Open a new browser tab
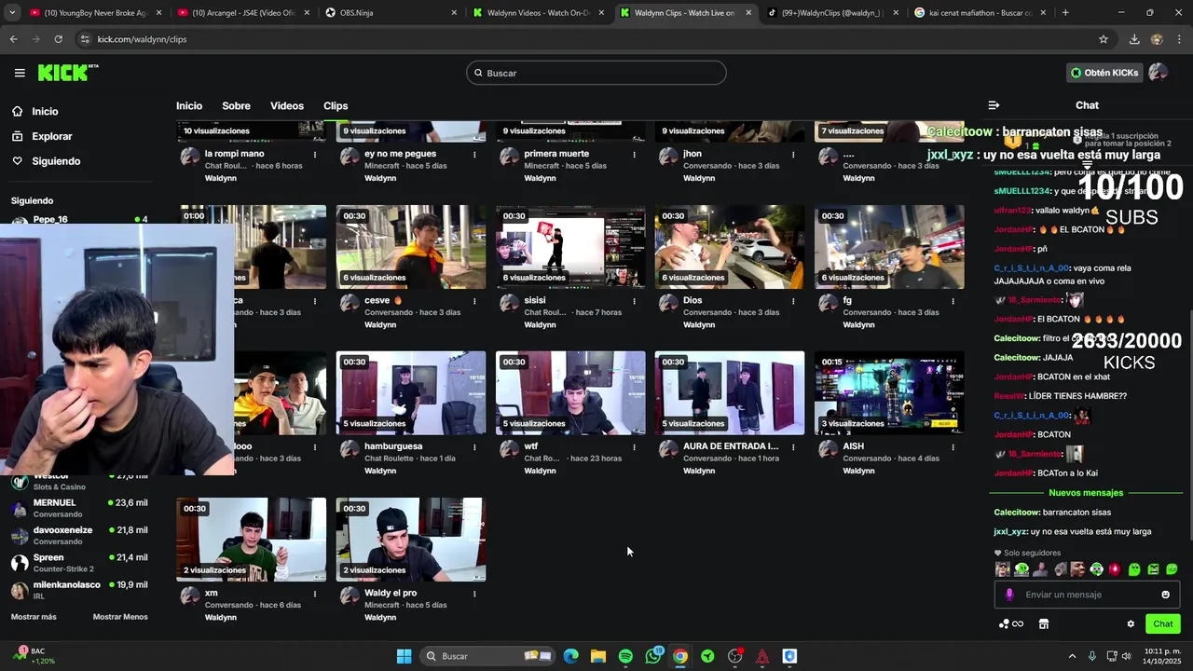 click(1065, 13)
